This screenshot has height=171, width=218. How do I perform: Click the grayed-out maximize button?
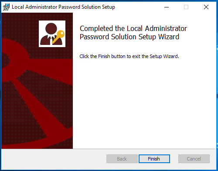186,7
